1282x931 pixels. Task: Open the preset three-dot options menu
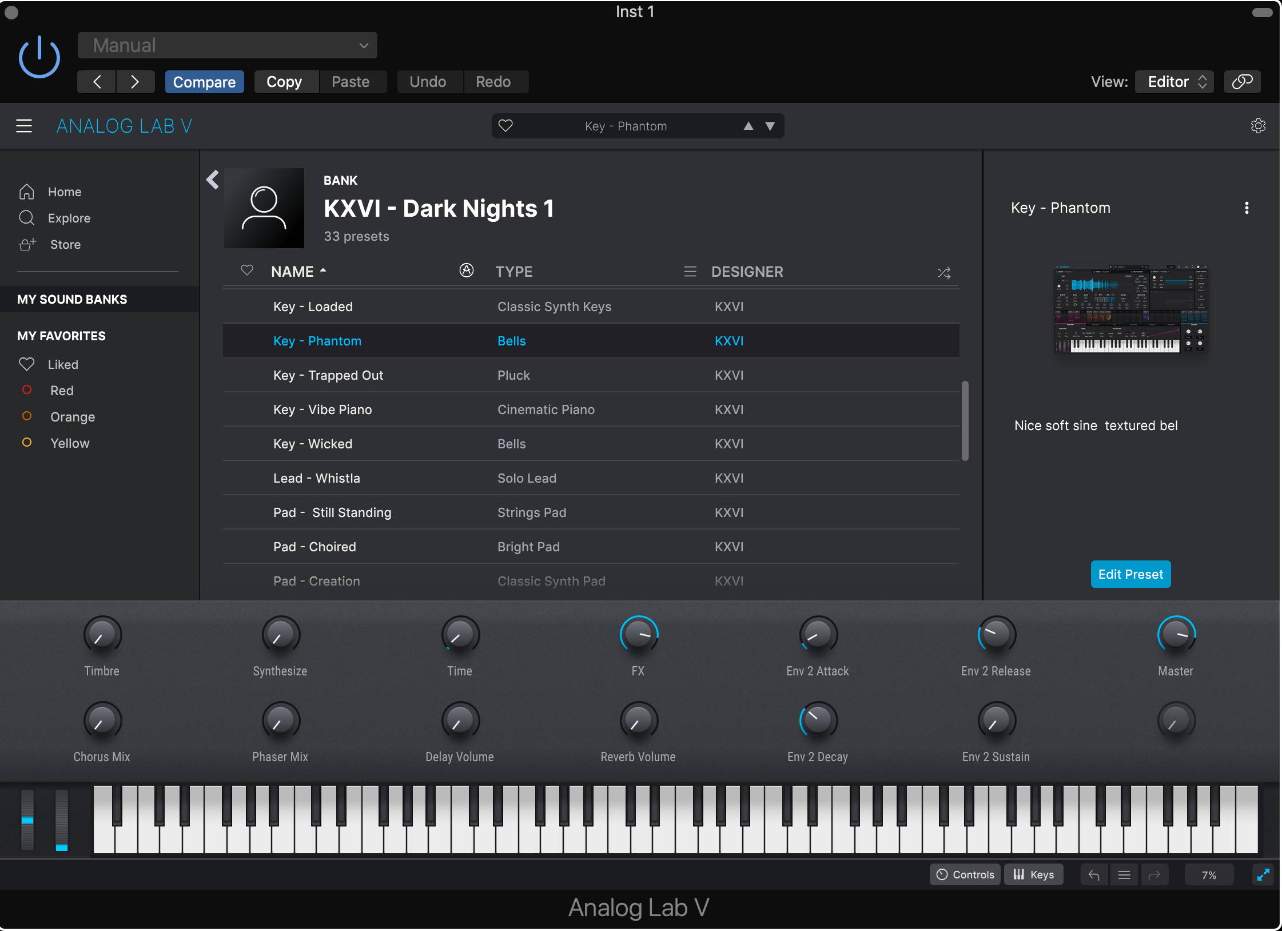(x=1247, y=208)
